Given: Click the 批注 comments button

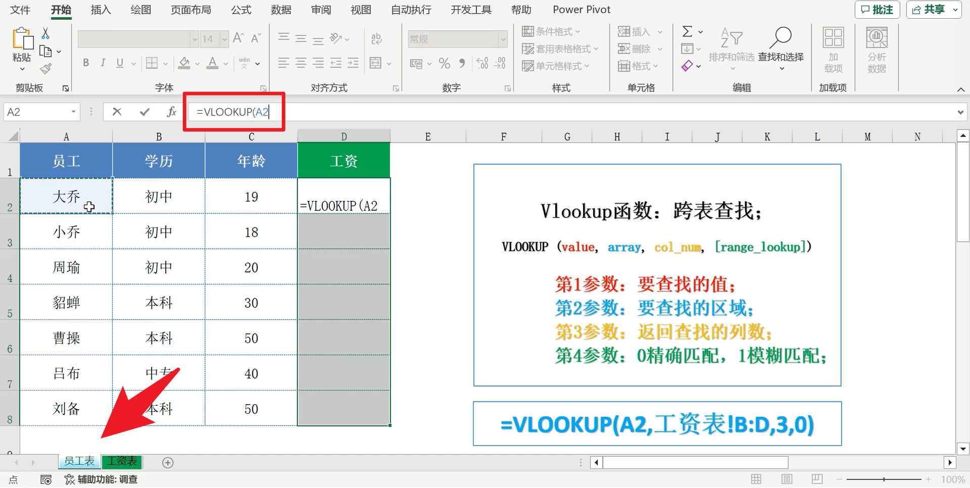Looking at the screenshot, I should click(x=877, y=10).
